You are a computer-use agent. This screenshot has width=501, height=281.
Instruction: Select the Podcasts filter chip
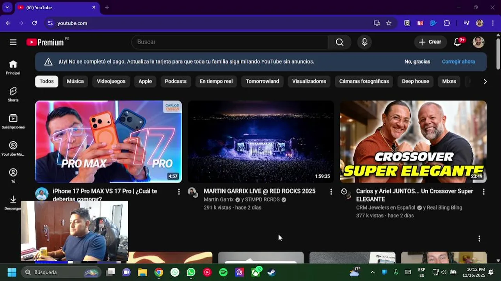176,81
